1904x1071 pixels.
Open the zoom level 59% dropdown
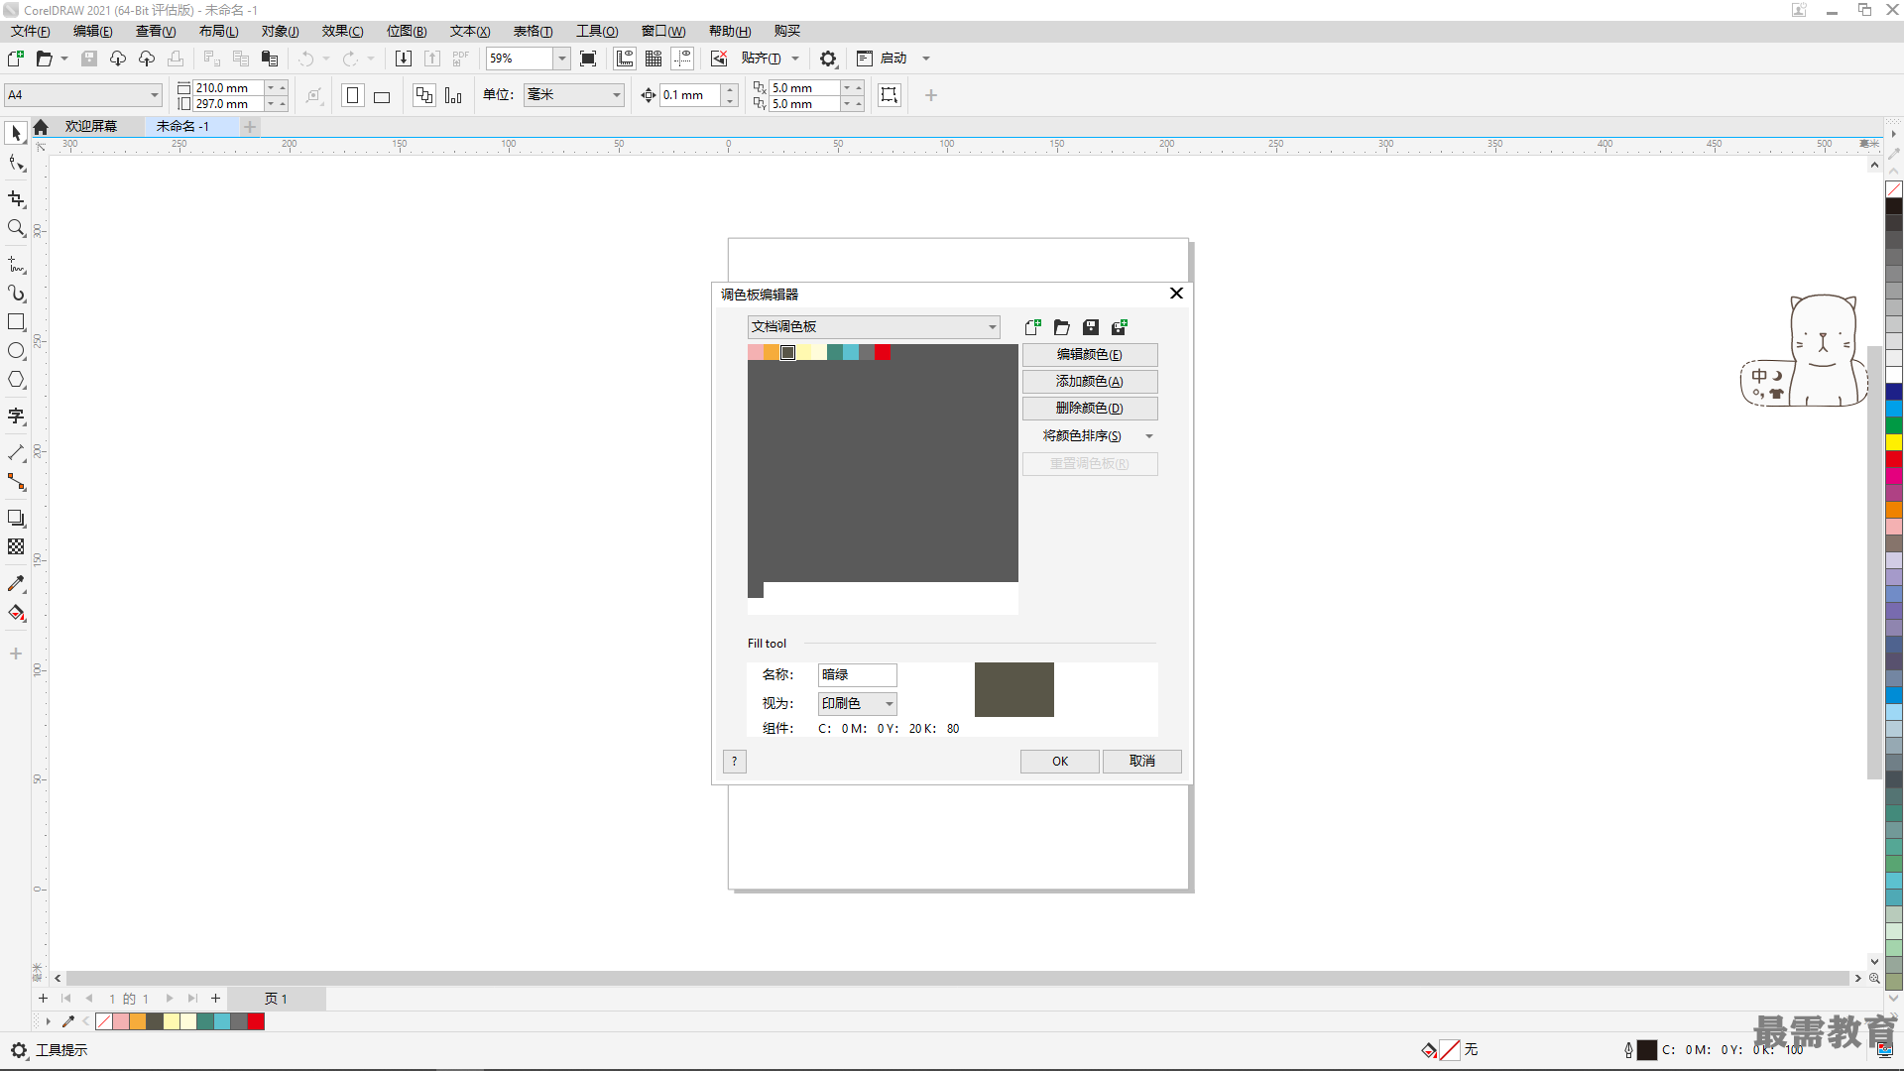[x=561, y=59]
